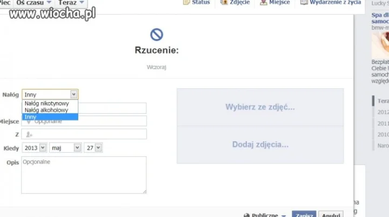The height and width of the screenshot is (217, 389).
Task: Click Dodaj zdjęcia button
Action: [260, 144]
